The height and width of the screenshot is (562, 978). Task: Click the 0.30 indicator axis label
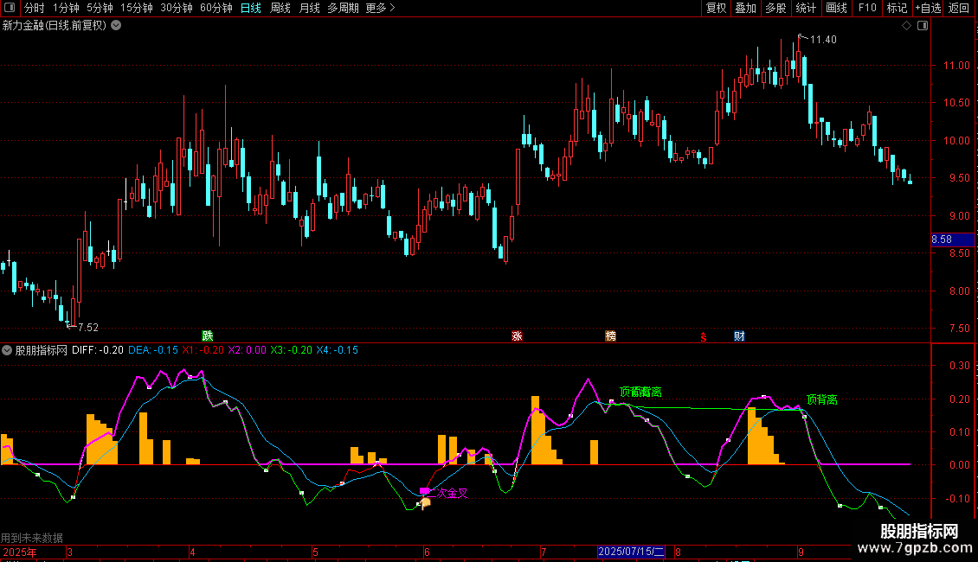click(960, 365)
